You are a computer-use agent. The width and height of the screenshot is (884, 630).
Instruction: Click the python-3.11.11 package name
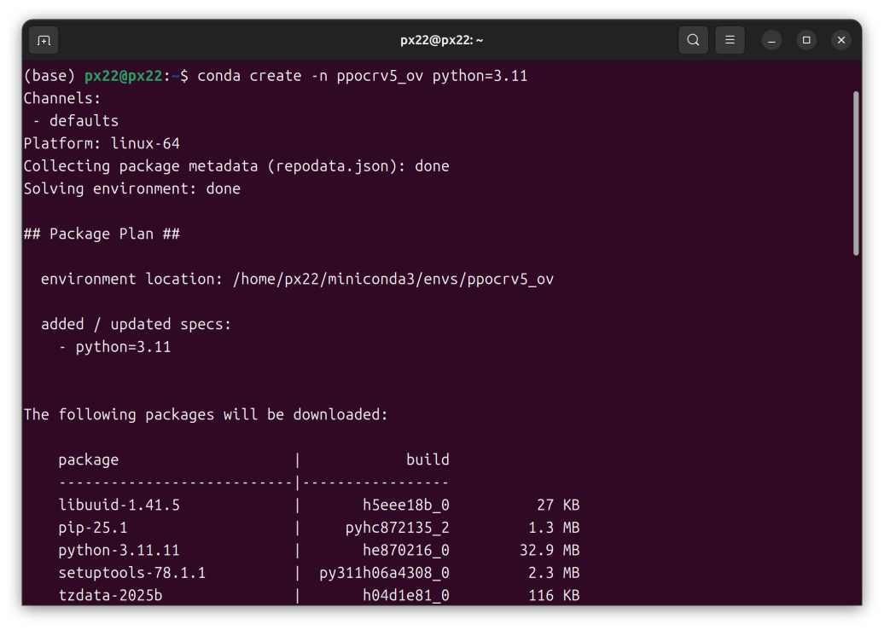click(x=119, y=550)
